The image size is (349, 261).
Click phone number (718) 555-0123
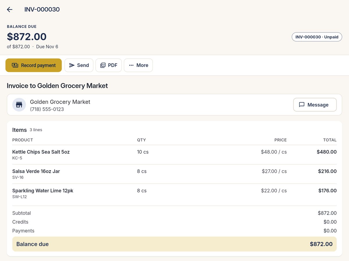pyautogui.click(x=47, y=109)
